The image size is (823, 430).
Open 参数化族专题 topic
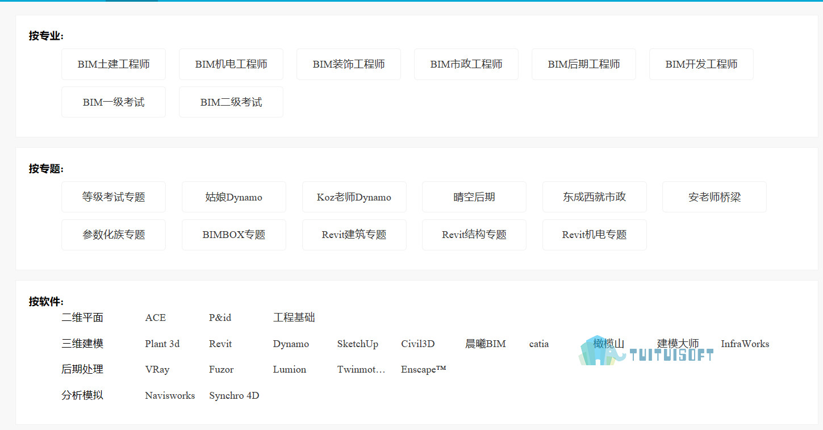click(x=114, y=235)
